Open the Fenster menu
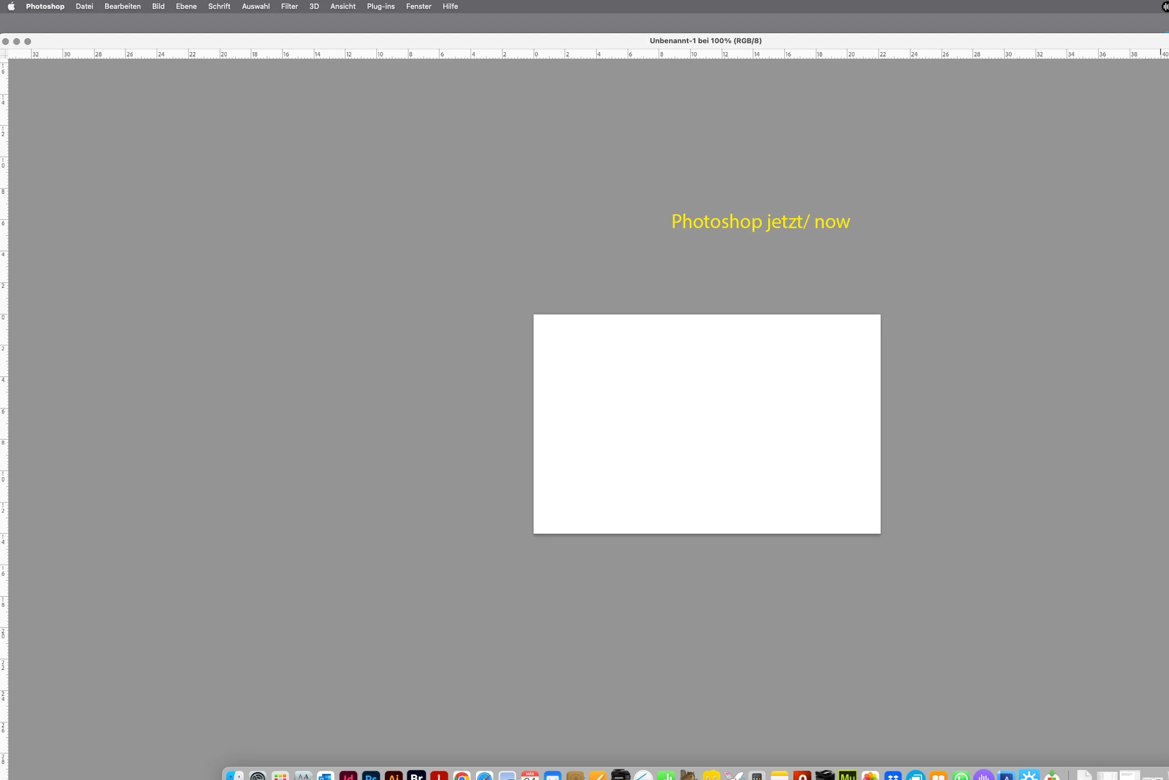The height and width of the screenshot is (780, 1169). (418, 7)
